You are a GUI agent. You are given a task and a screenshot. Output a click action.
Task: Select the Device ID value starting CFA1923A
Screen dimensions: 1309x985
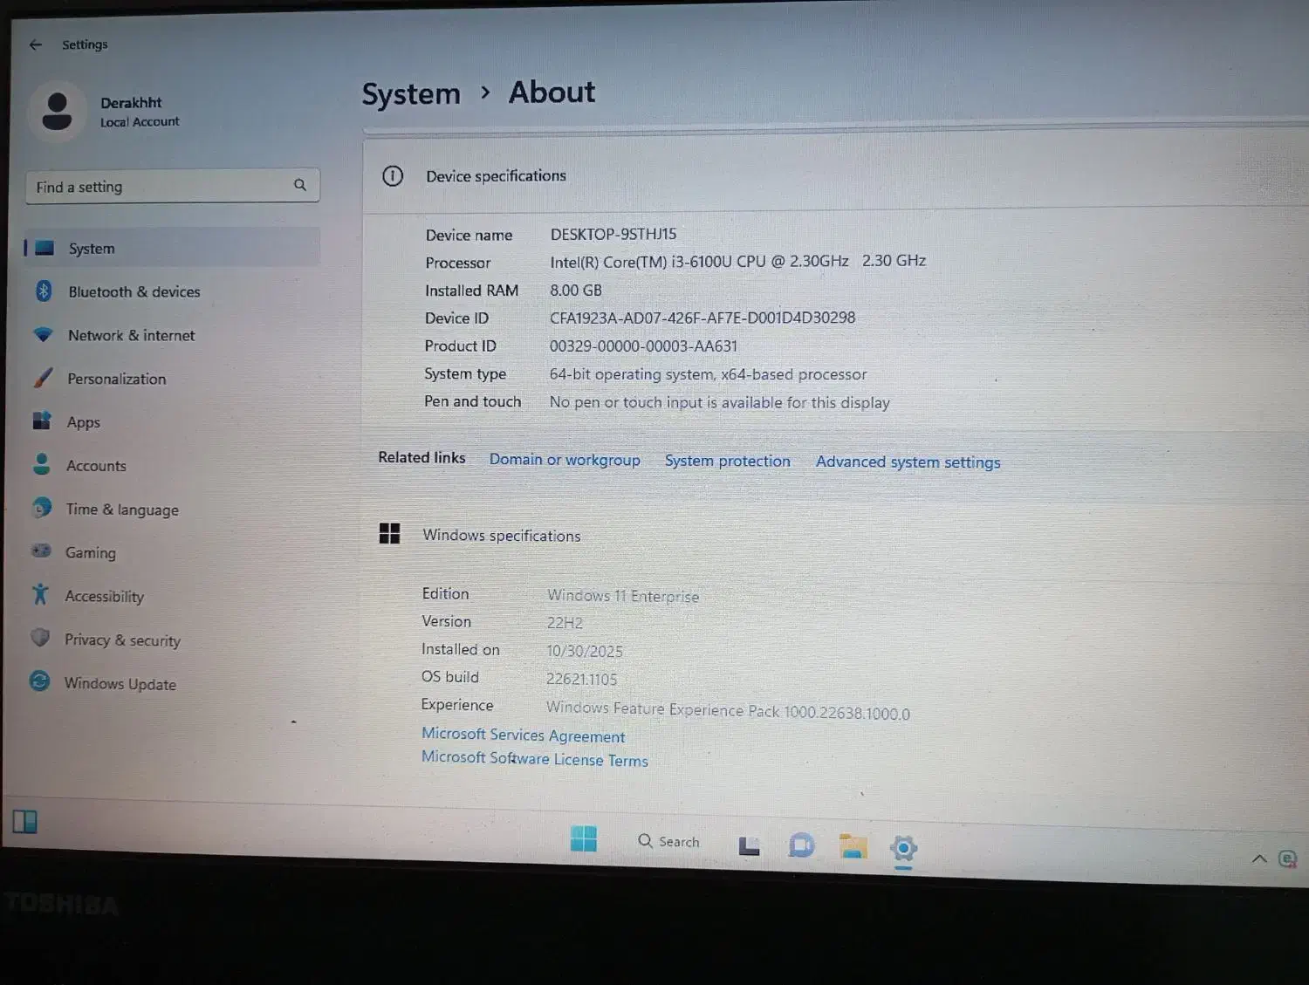point(702,318)
